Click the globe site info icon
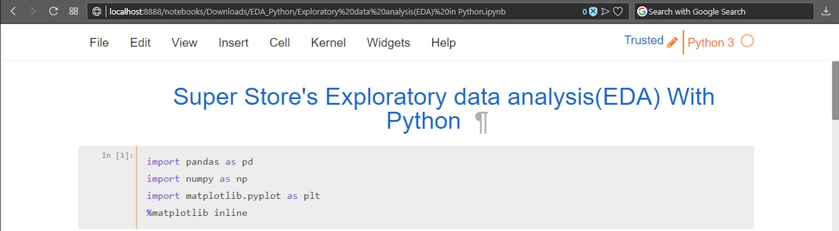The height and width of the screenshot is (231, 839). pos(97,11)
